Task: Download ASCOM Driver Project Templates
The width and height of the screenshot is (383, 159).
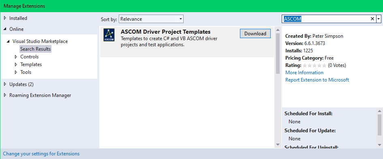Action: (255, 34)
